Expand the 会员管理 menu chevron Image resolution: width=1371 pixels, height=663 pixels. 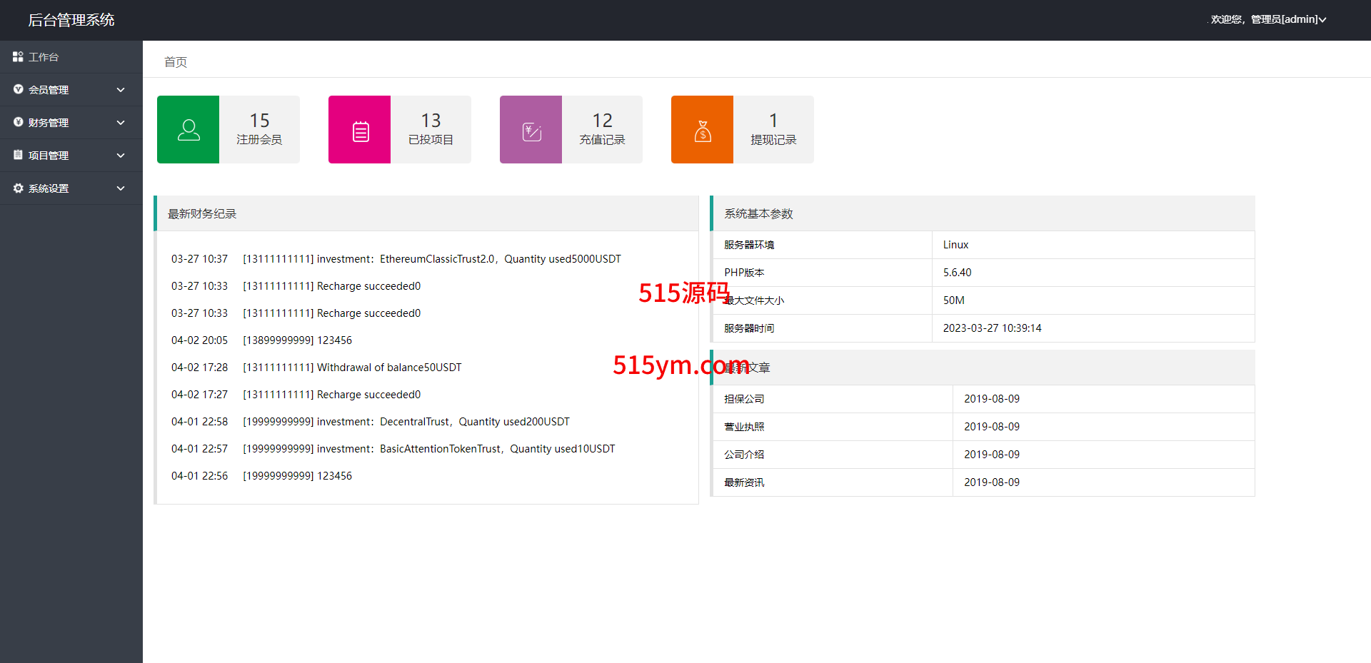click(x=121, y=90)
